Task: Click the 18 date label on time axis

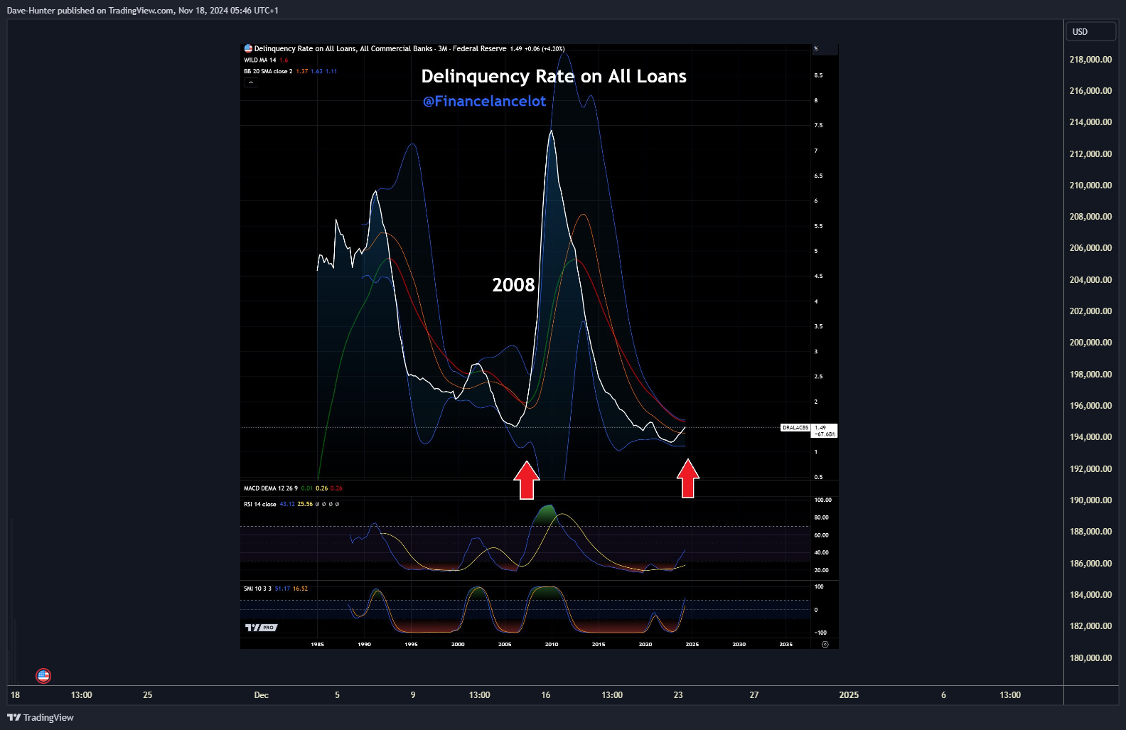Action: tap(16, 695)
